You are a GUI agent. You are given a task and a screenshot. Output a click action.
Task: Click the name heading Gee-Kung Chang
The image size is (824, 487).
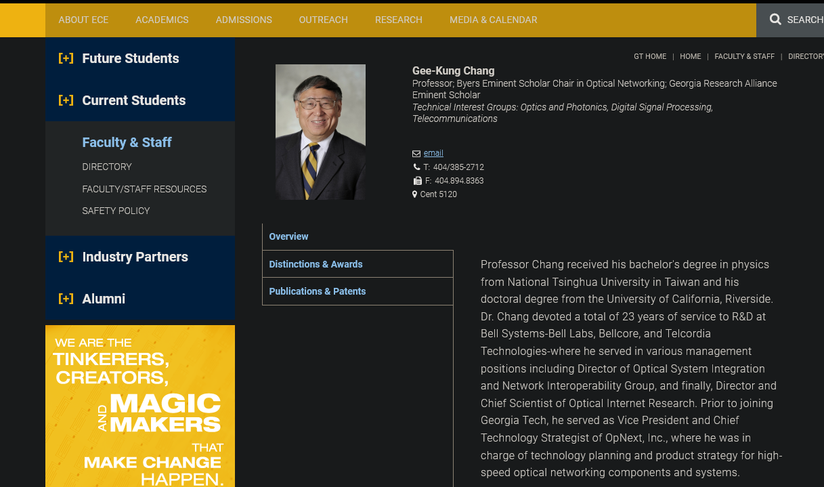tap(454, 70)
